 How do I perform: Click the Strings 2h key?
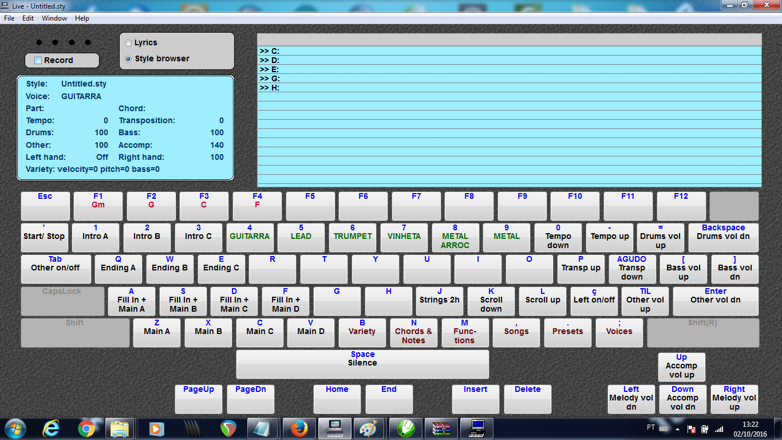coord(440,301)
